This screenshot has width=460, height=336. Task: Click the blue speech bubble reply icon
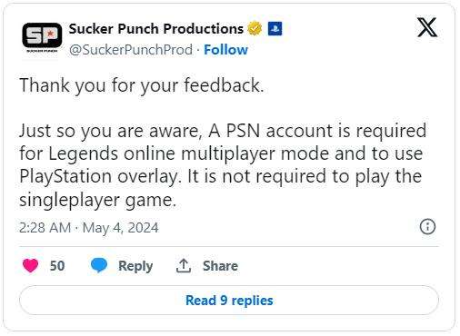click(99, 265)
